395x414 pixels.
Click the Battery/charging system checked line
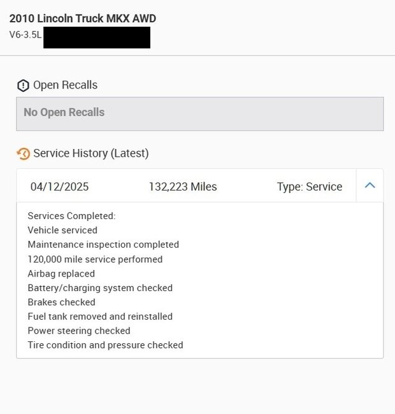click(x=100, y=288)
